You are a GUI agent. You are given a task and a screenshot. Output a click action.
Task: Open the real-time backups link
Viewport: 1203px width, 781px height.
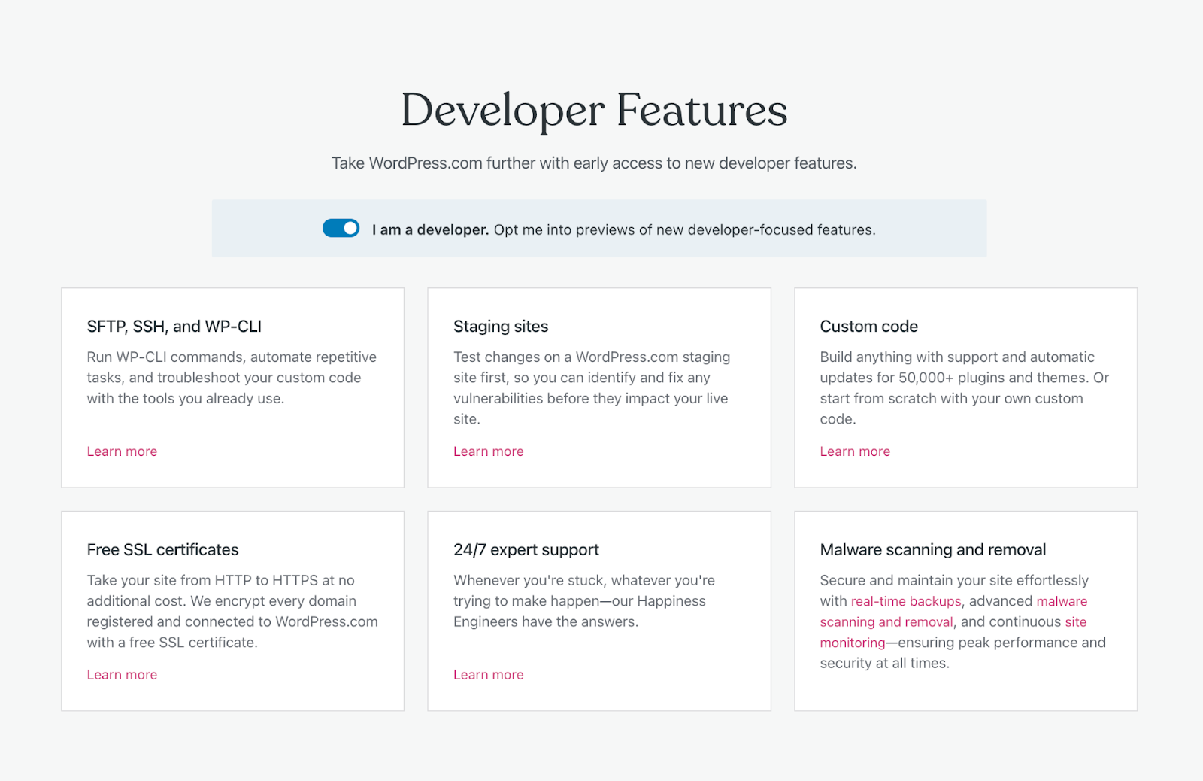point(905,600)
